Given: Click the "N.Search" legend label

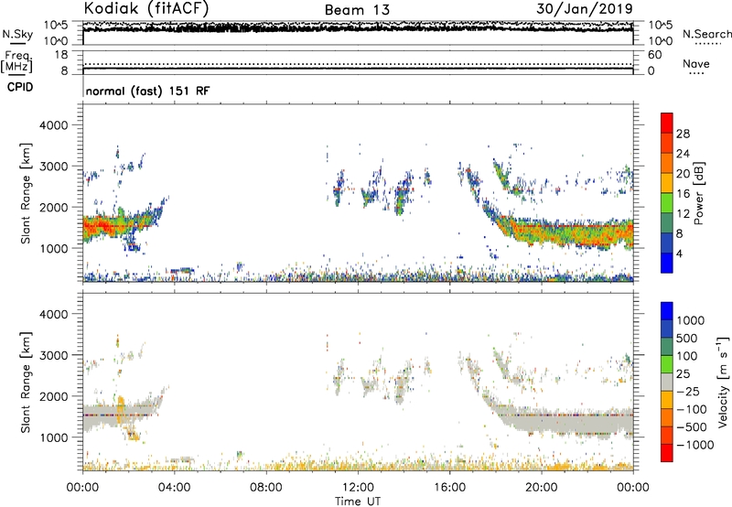Looking at the screenshot, I should (707, 34).
